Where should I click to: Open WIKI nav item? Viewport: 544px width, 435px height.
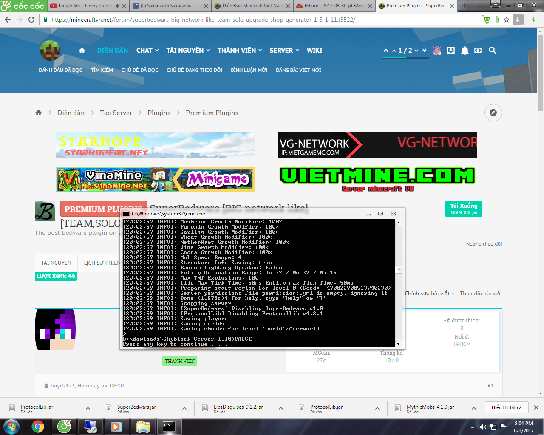coord(314,50)
